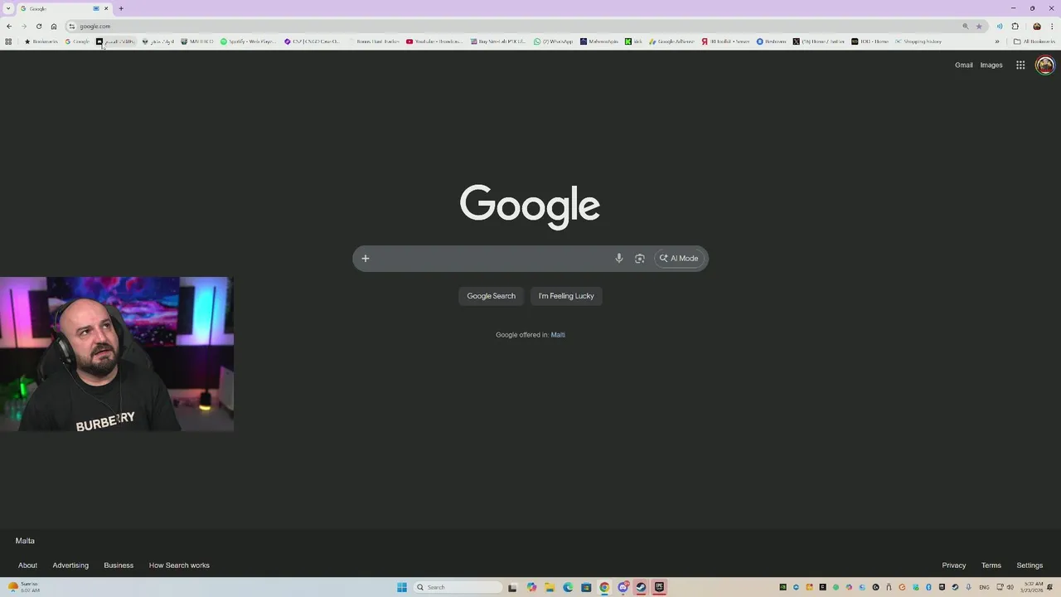Open Privacy footer link
Viewport: 1061px width, 597px height.
(x=954, y=565)
